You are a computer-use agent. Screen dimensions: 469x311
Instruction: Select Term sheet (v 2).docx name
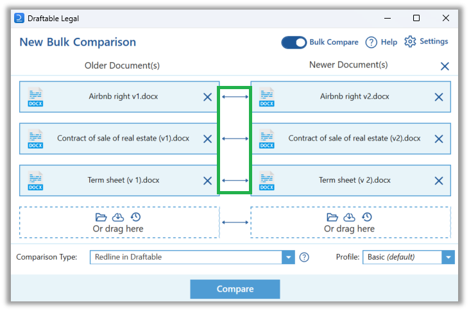354,180
